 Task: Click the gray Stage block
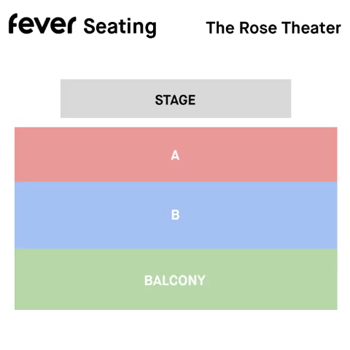coord(176,98)
